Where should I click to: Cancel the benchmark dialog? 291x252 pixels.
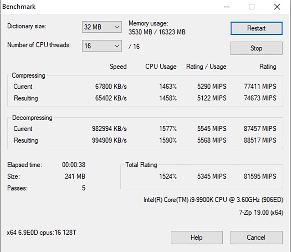click(256, 237)
